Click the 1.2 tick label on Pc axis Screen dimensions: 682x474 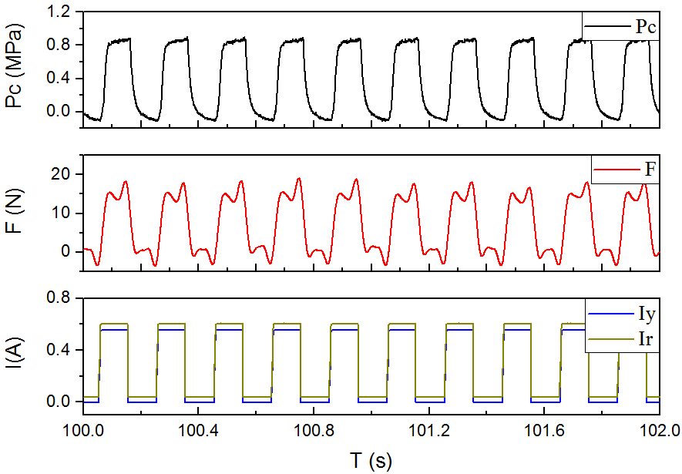tap(62, 12)
